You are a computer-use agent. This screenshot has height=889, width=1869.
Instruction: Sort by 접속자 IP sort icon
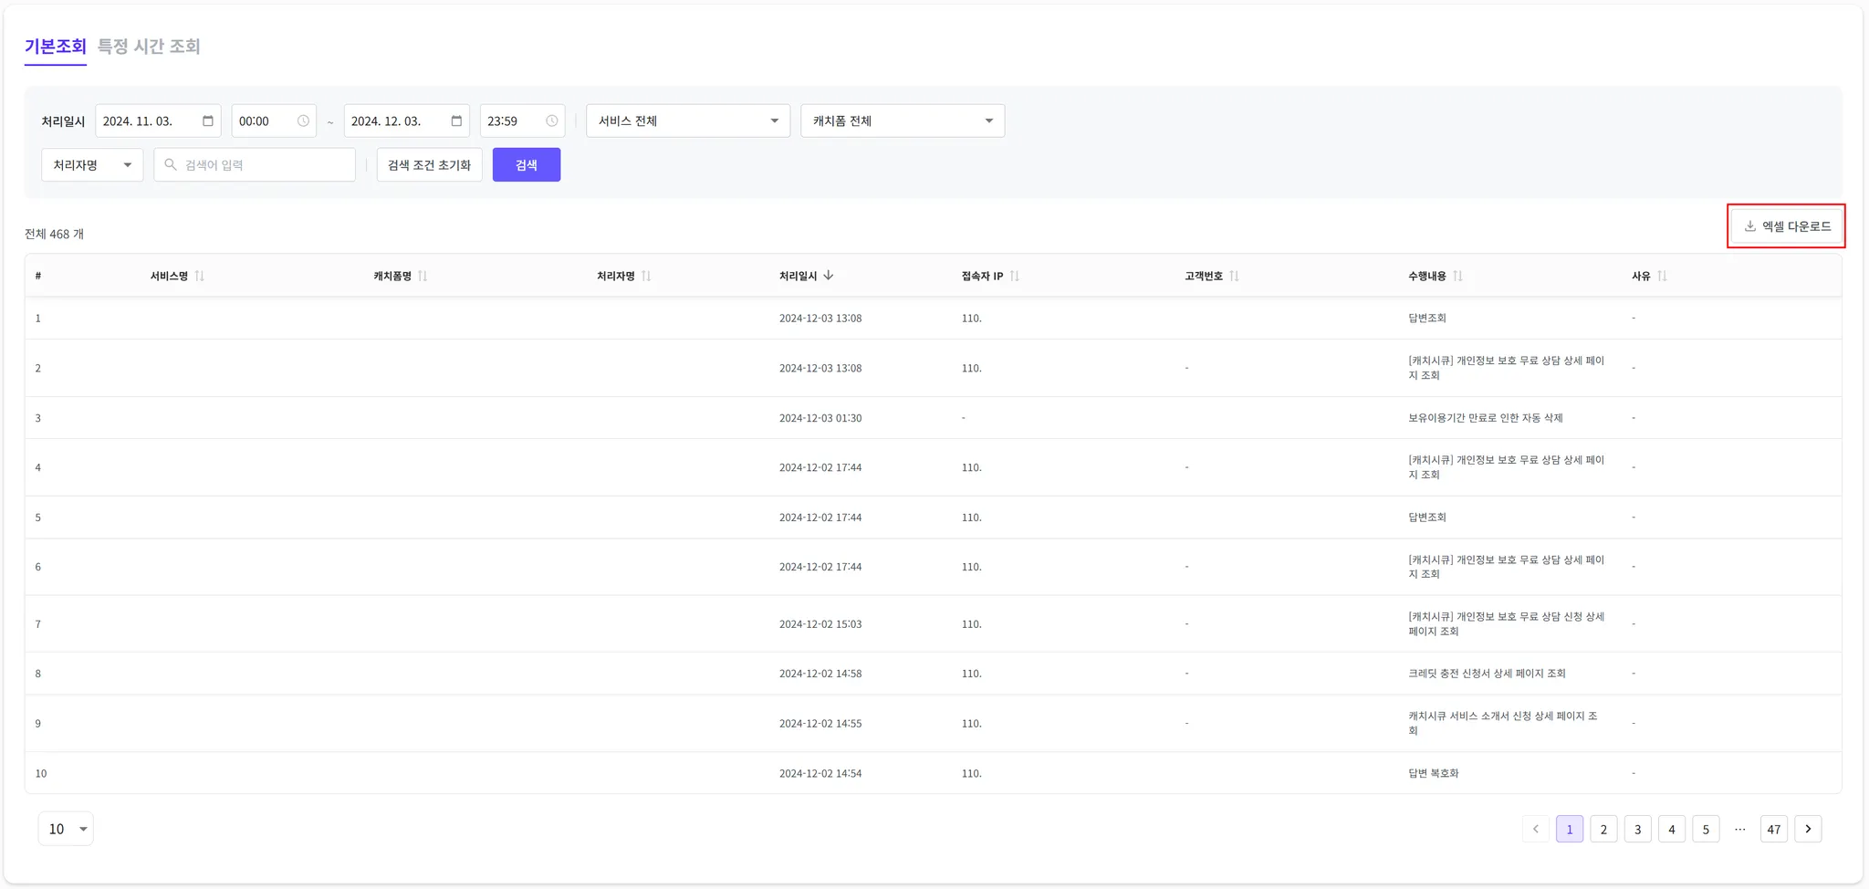click(x=1015, y=276)
